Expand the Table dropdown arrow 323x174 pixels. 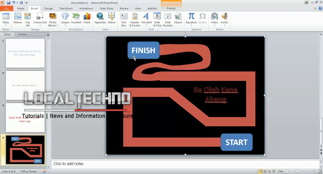[6, 25]
